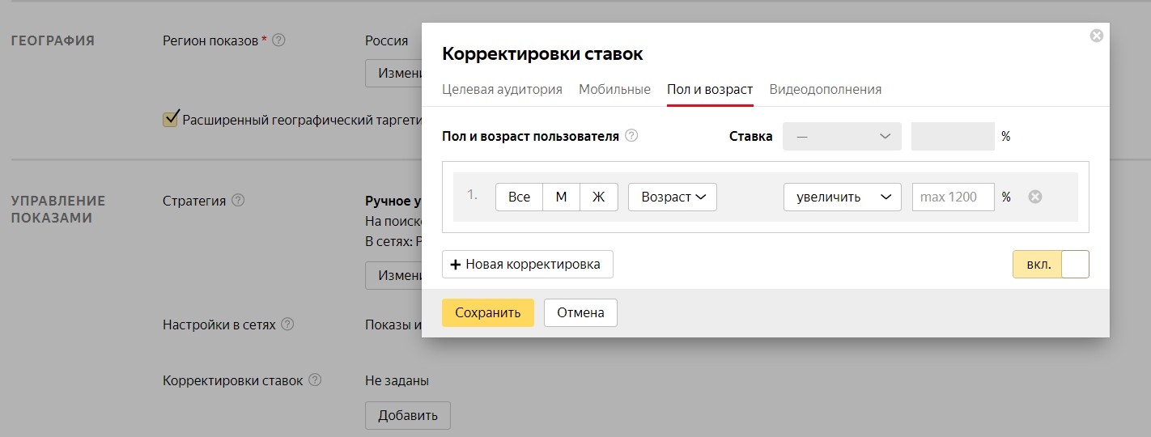Switch off the вкл. toggle

pos(1050,264)
